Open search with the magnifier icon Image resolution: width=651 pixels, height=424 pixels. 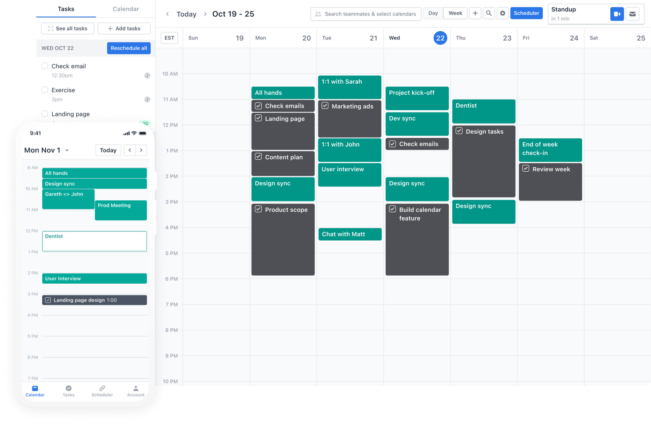[x=489, y=13]
